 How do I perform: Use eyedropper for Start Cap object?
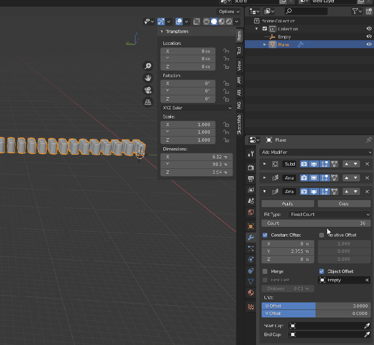(367, 326)
